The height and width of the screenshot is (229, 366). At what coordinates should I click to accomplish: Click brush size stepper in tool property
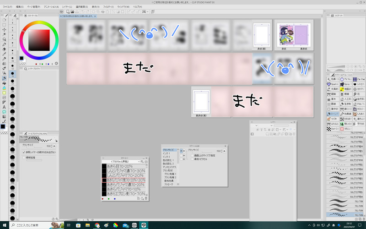52,146
